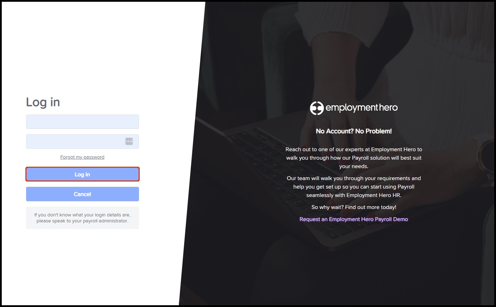Click the employment hero wordmark text
This screenshot has width=496, height=307.
pos(362,108)
